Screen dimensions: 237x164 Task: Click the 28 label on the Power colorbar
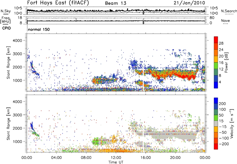[x=221, y=43]
